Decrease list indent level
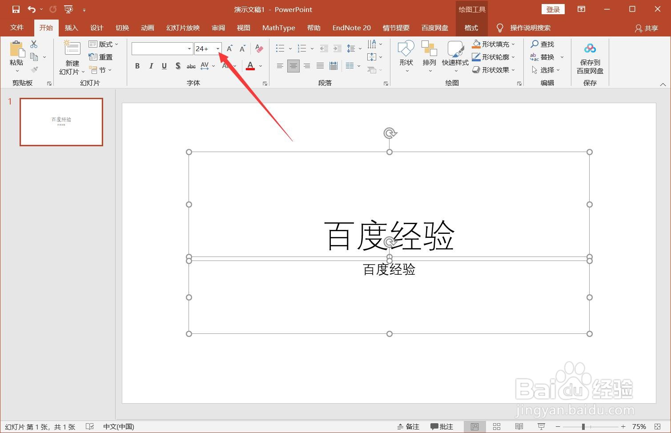This screenshot has height=433, width=671. (x=324, y=48)
